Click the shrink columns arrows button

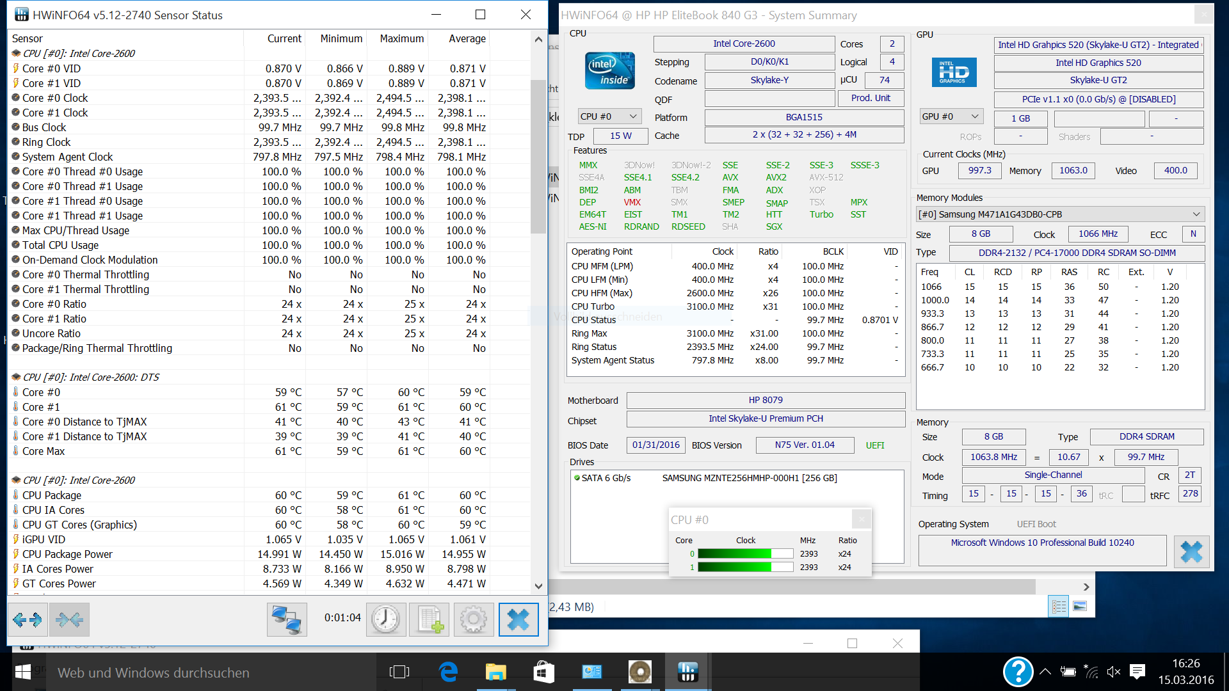[x=69, y=619]
